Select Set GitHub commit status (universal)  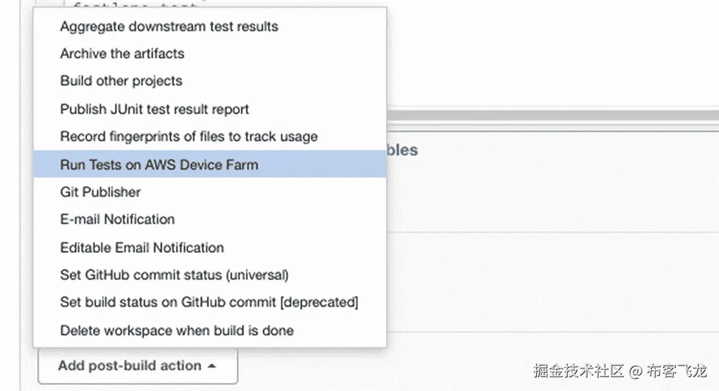(x=174, y=275)
